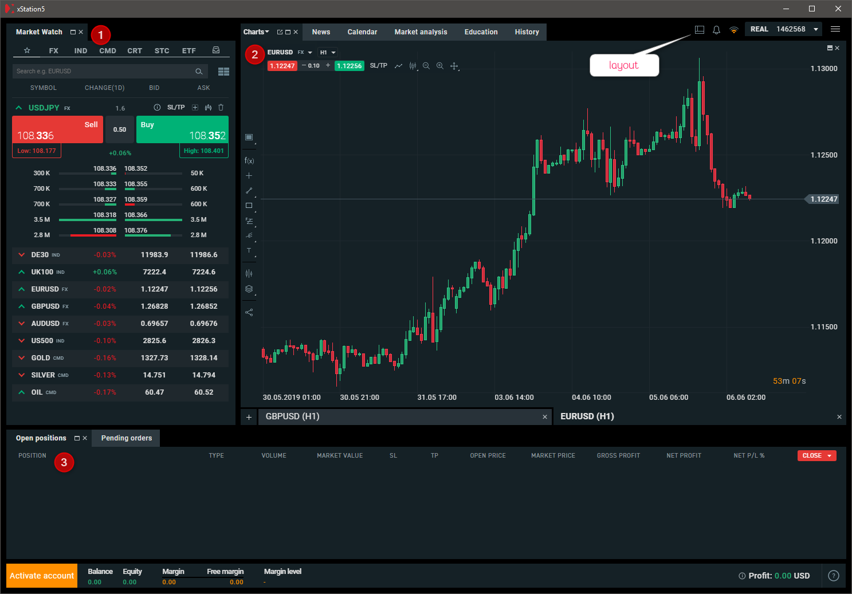
Task: Select the Fibonacci retracement tool
Action: [x=249, y=221]
